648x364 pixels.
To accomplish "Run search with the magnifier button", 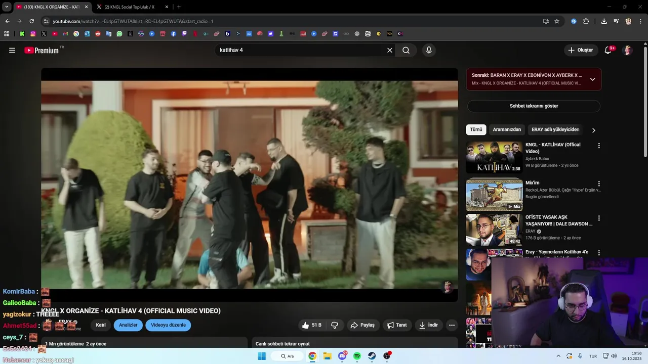I will click(x=406, y=50).
